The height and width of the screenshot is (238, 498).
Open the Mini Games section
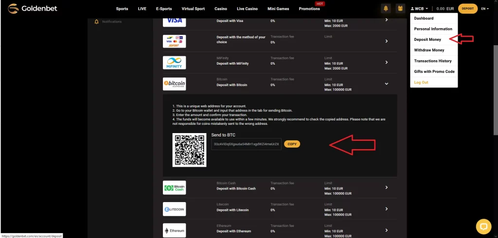point(278,9)
